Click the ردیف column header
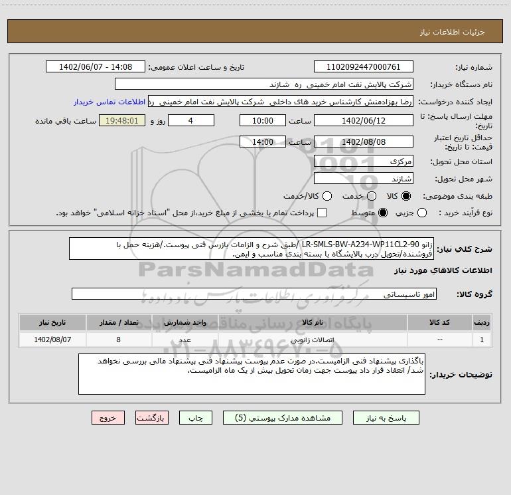The height and width of the screenshot is (495, 511). click(482, 322)
